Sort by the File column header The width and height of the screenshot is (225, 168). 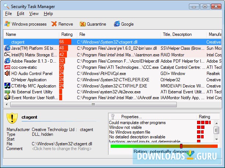[x=119, y=34]
